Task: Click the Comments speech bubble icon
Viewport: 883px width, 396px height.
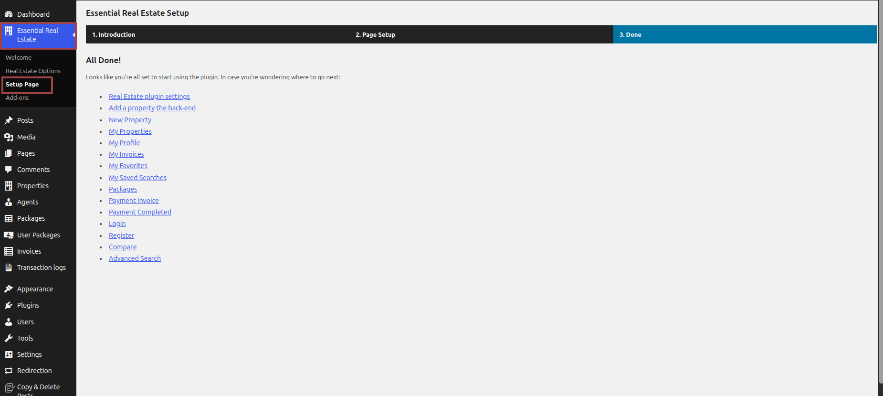Action: tap(9, 170)
